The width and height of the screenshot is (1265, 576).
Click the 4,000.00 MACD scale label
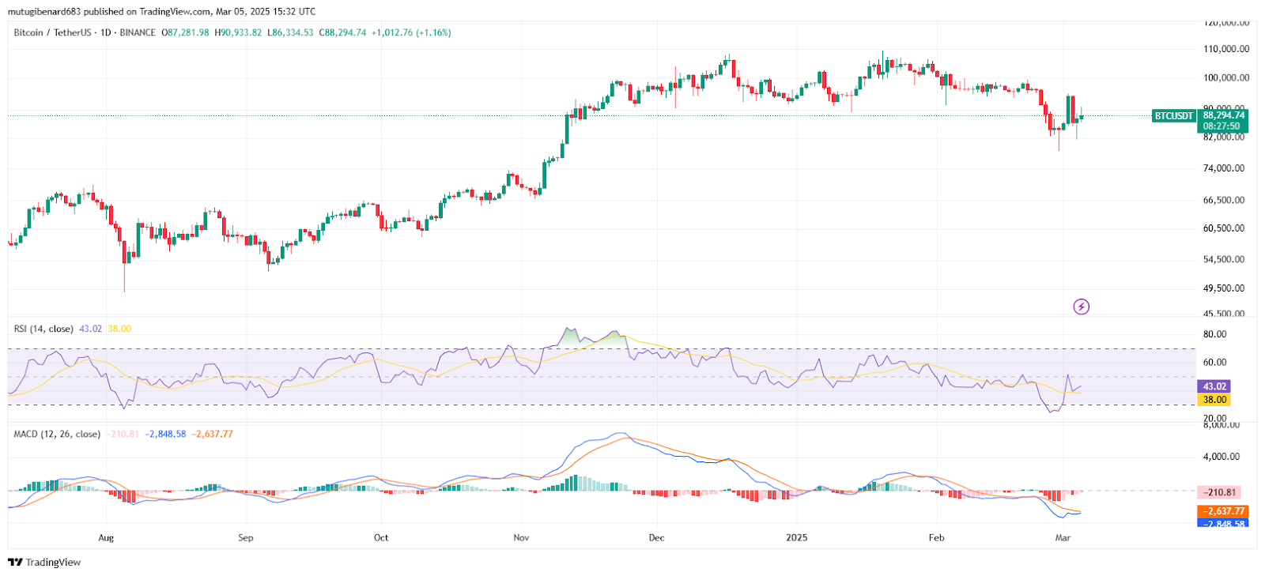[1222, 457]
